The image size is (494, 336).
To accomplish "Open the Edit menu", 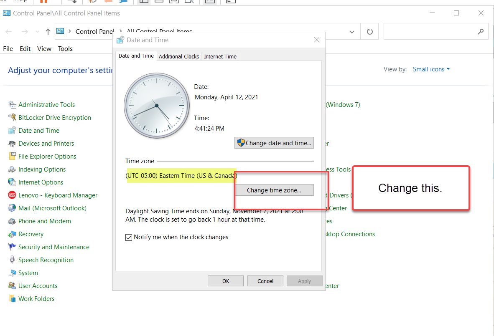I will 25,48.
